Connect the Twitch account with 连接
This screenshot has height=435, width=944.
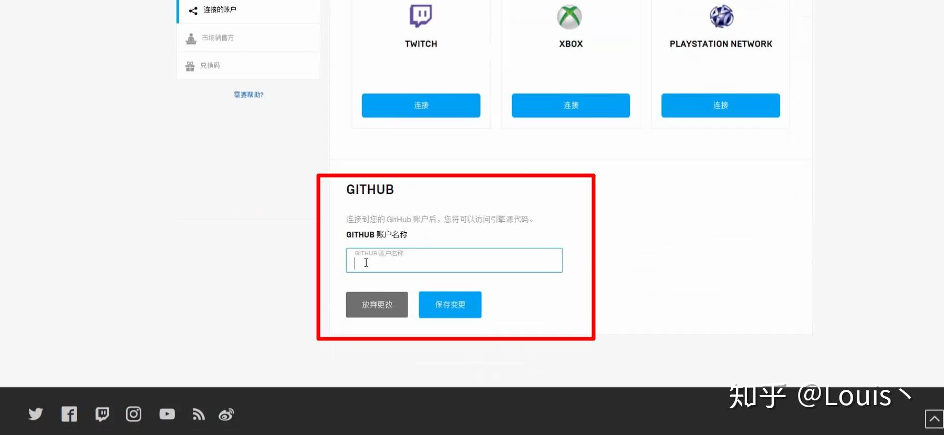point(421,106)
